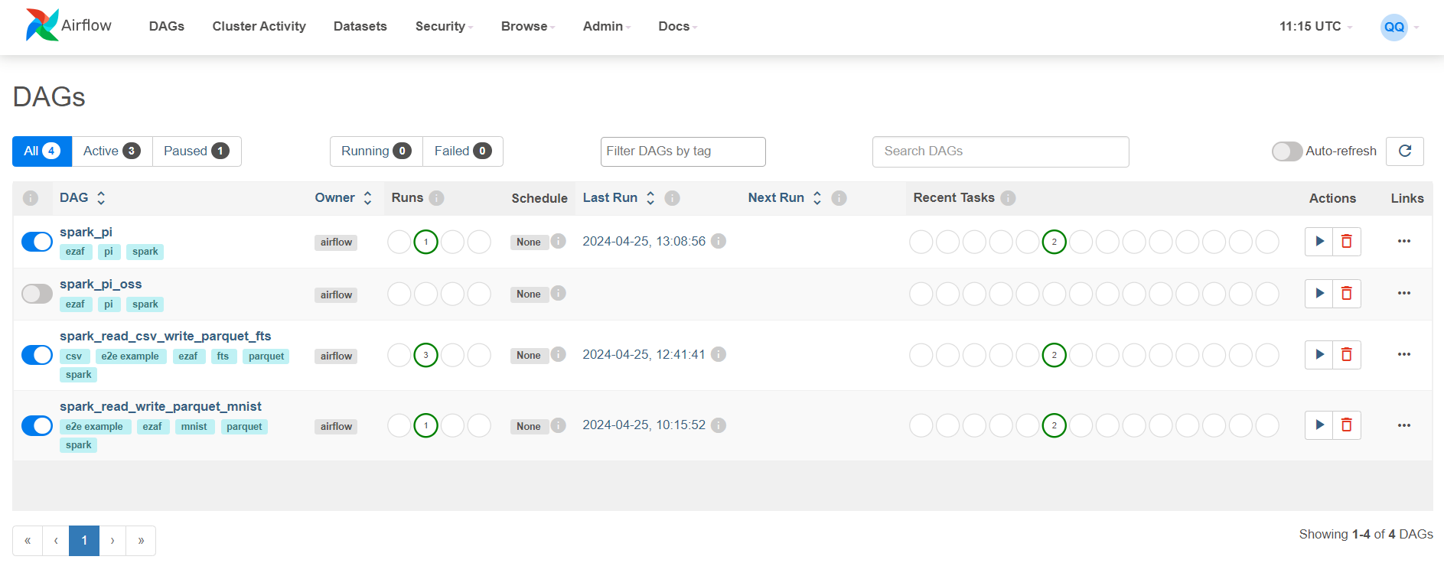The width and height of the screenshot is (1444, 563).
Task: Expand the Admin menu
Action: [x=606, y=27]
